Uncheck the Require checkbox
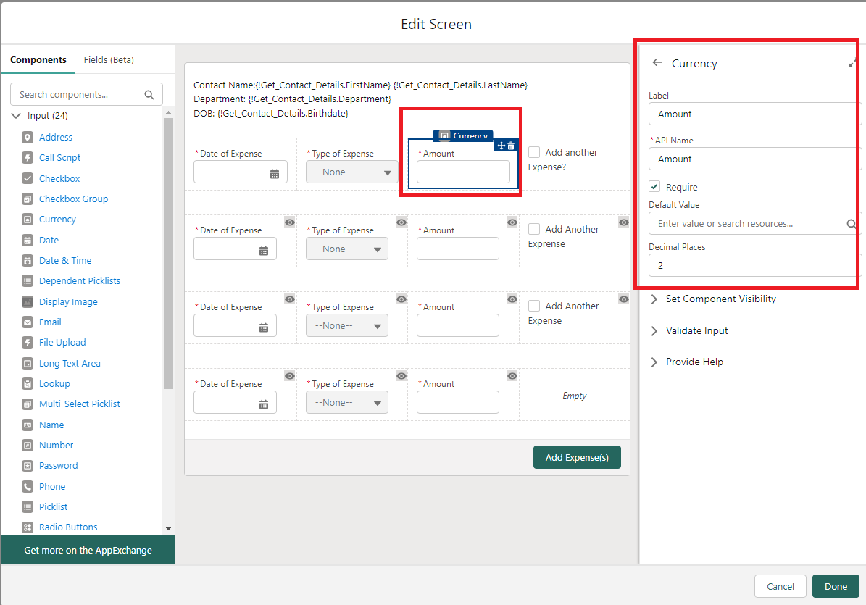This screenshot has width=866, height=605. pos(654,187)
